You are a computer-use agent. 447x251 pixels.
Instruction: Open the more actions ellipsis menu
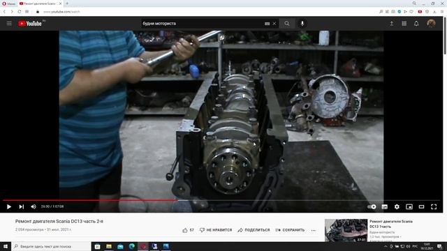tap(314, 230)
